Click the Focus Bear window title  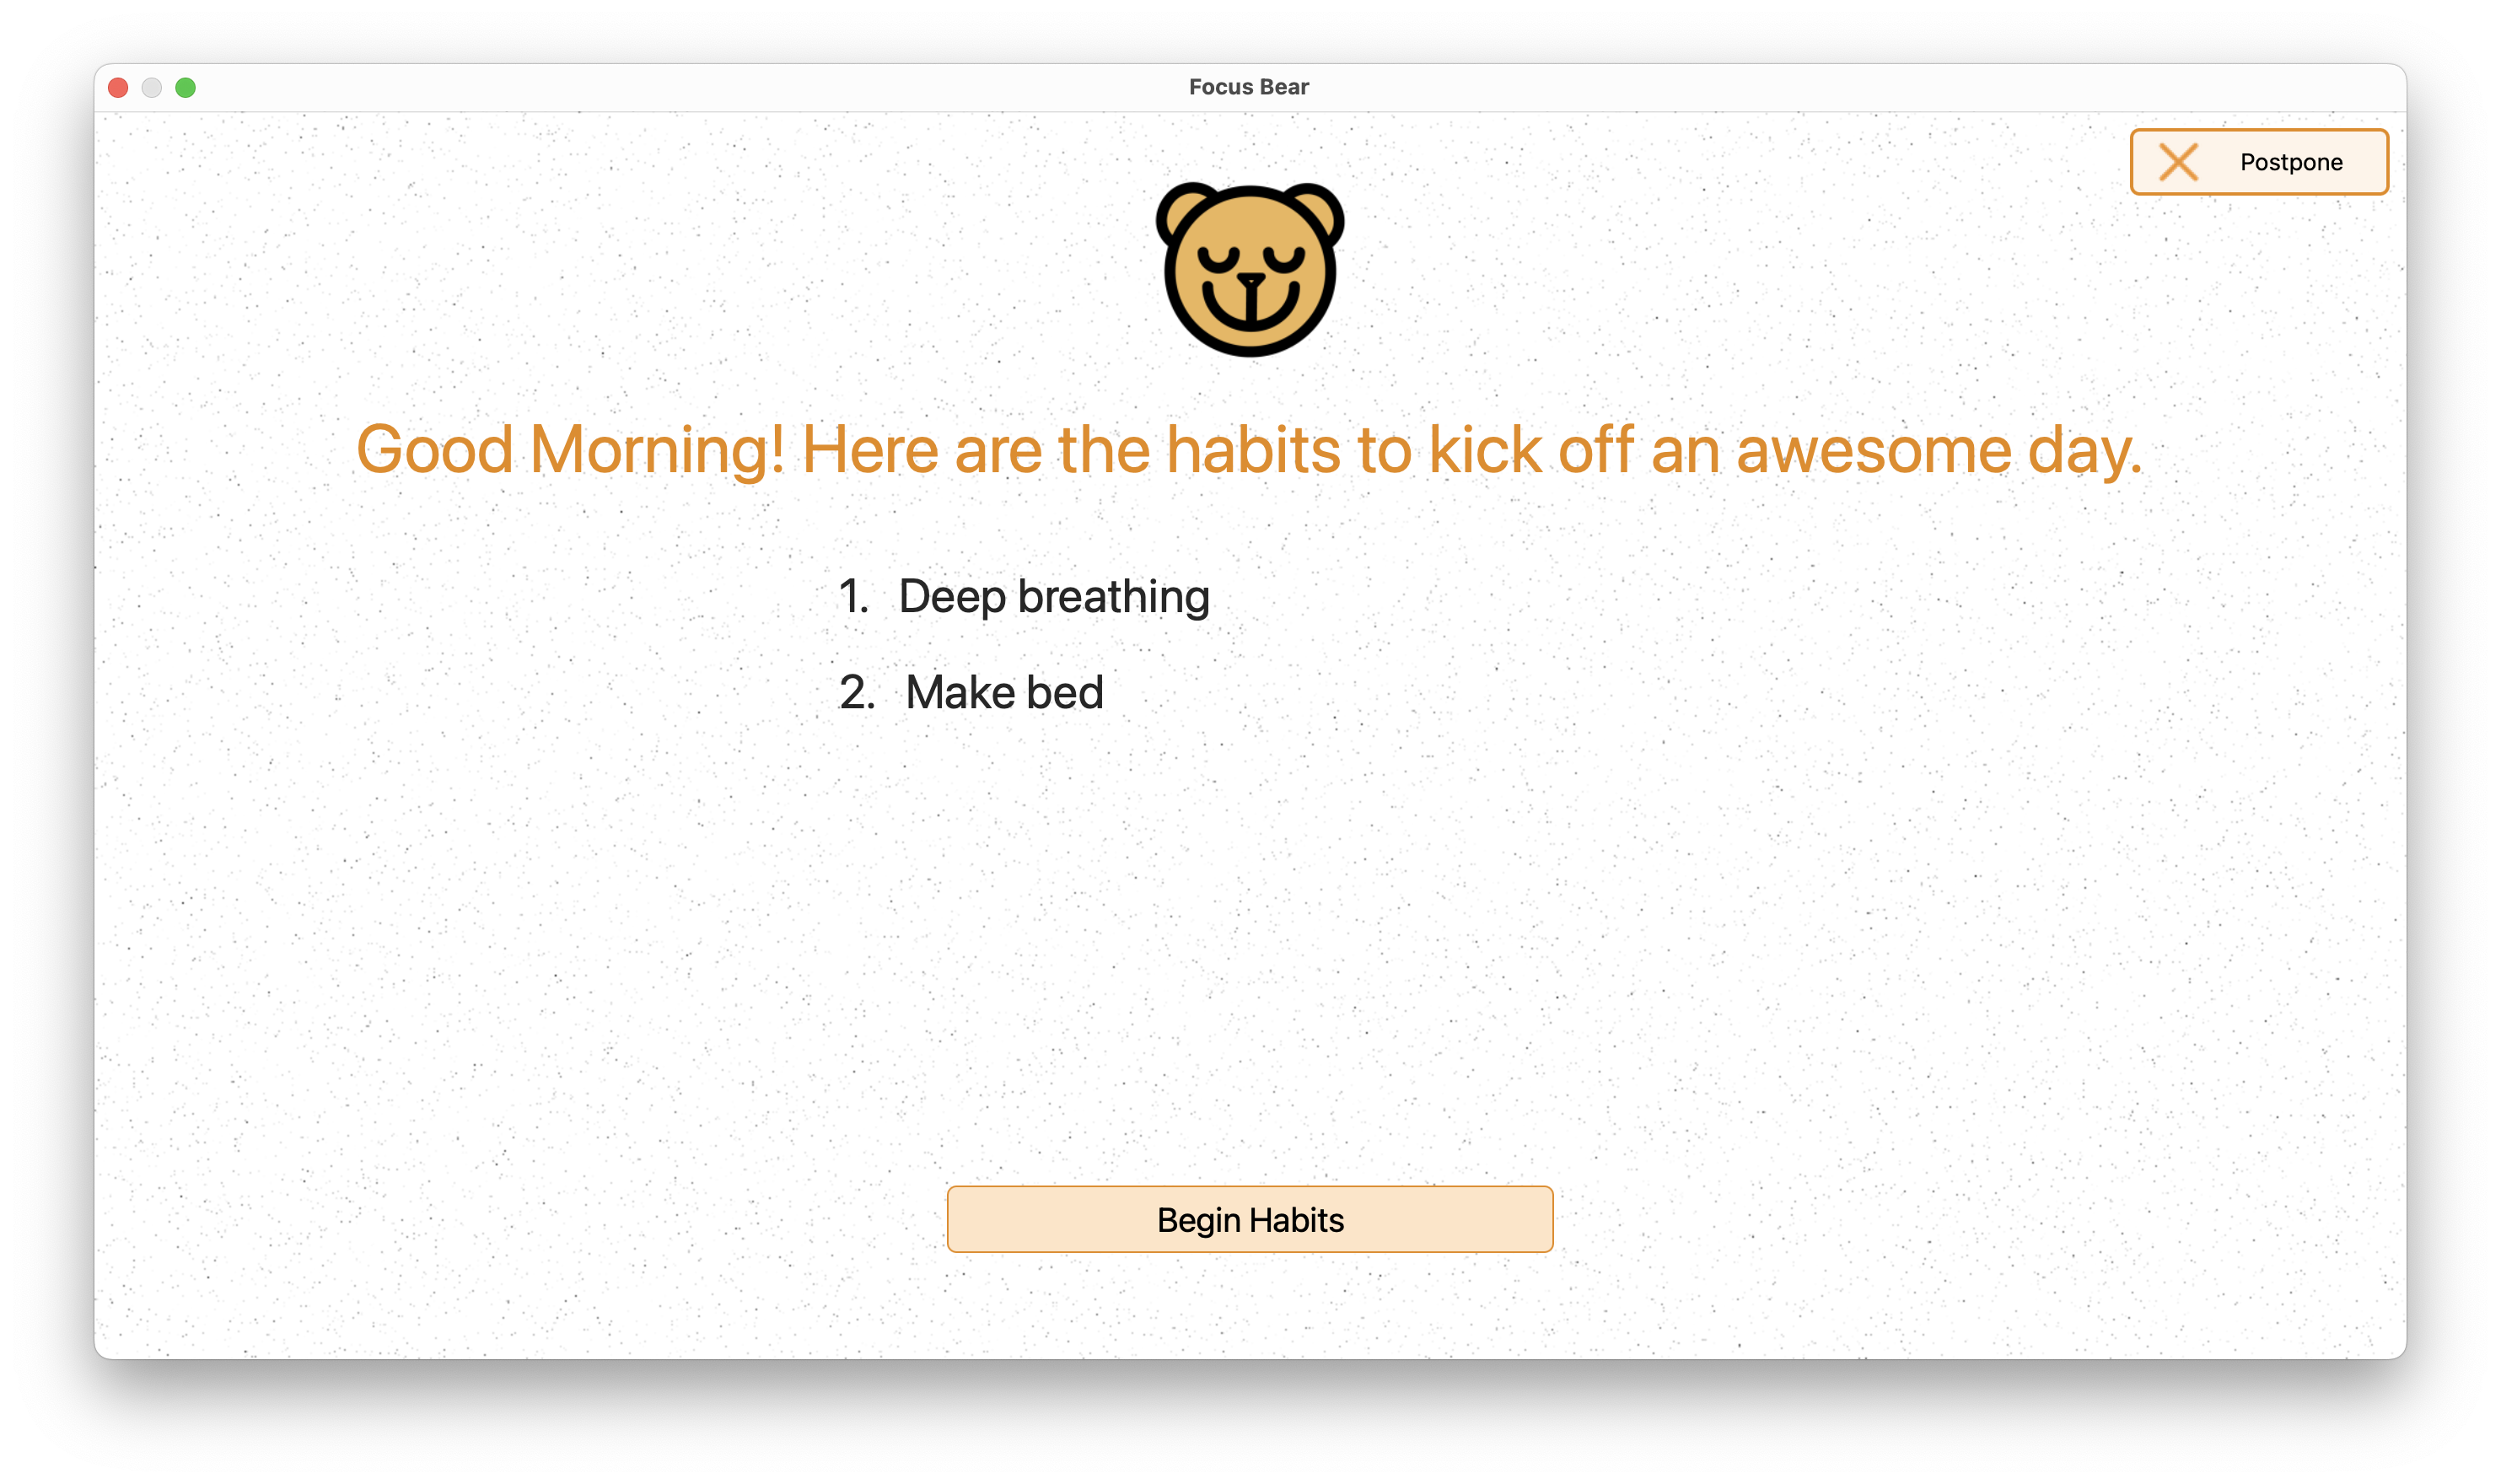pyautogui.click(x=1249, y=87)
